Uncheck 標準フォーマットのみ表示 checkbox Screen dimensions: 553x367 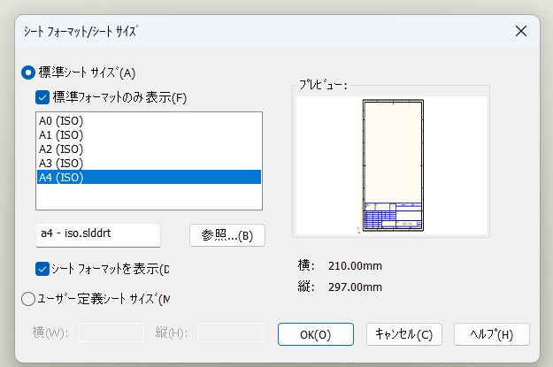pyautogui.click(x=42, y=97)
